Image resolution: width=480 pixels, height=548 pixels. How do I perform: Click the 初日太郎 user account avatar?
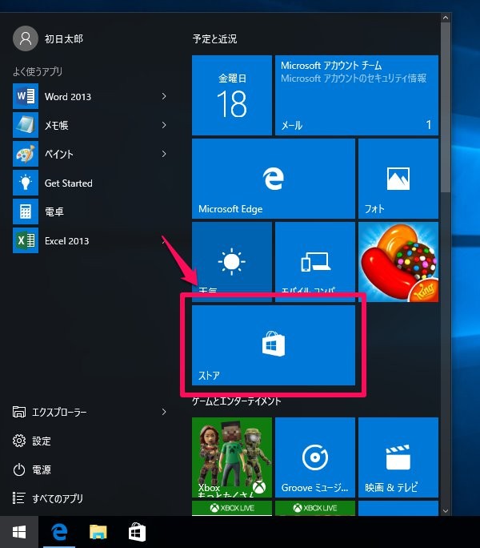(x=25, y=38)
